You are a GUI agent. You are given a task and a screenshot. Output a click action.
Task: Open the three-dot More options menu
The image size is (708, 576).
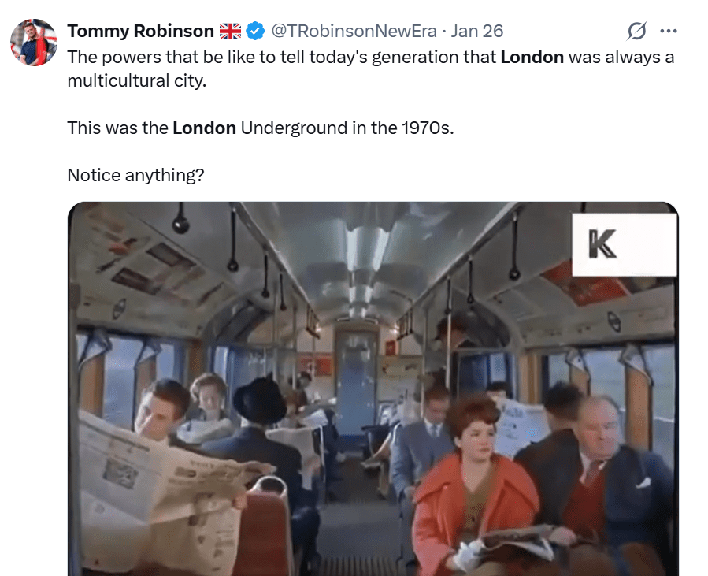[669, 31]
